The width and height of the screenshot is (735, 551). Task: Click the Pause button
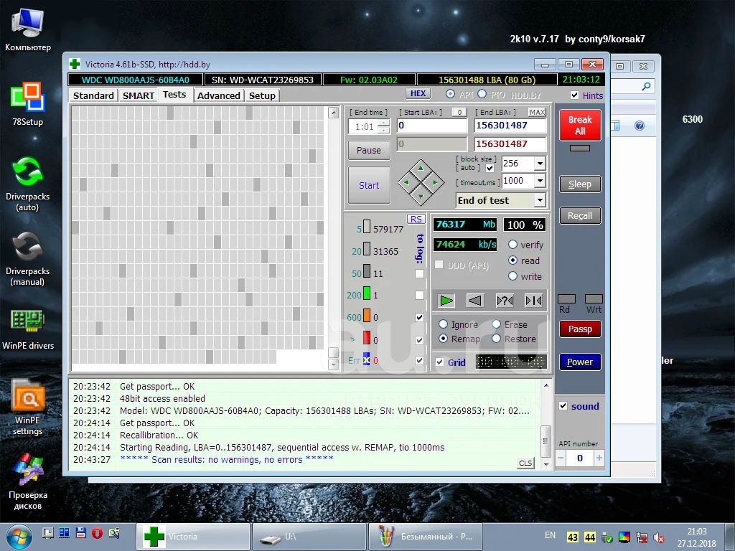369,151
